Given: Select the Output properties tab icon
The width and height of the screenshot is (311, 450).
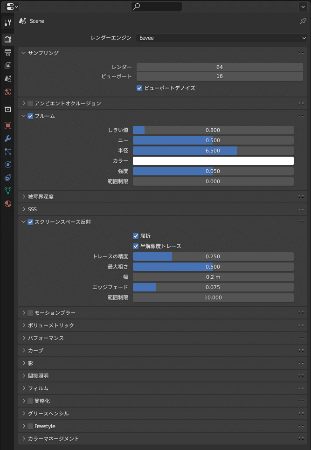Looking at the screenshot, I should click(8, 53).
